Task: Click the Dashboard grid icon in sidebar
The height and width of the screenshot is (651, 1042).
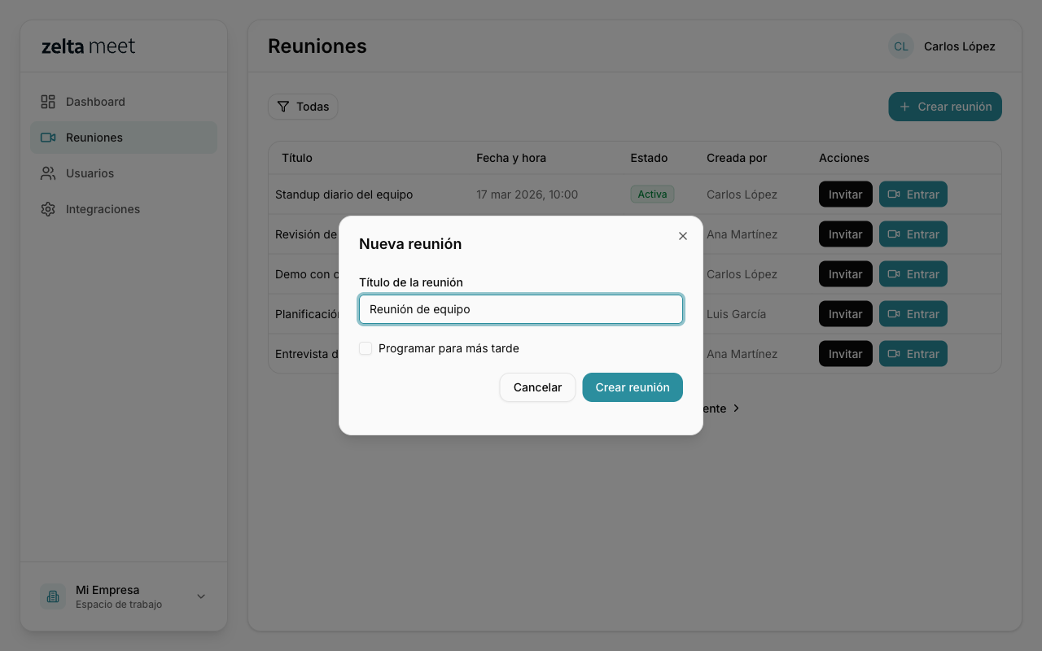Action: (48, 102)
